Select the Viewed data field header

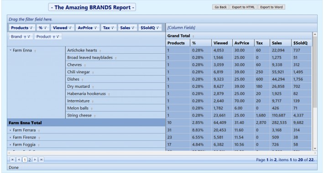click(x=62, y=28)
